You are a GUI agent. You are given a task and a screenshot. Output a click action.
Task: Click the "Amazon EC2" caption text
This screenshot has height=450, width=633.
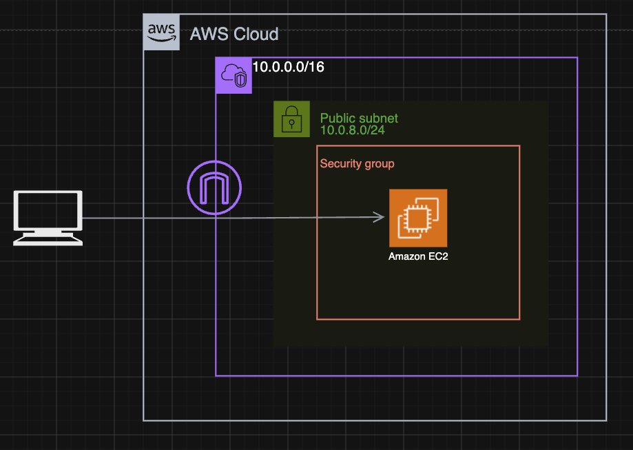click(418, 256)
